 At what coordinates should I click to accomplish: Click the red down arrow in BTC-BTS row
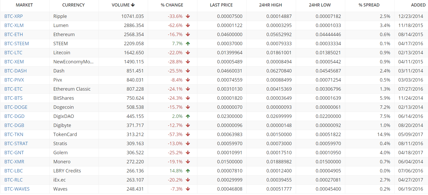(x=188, y=98)
